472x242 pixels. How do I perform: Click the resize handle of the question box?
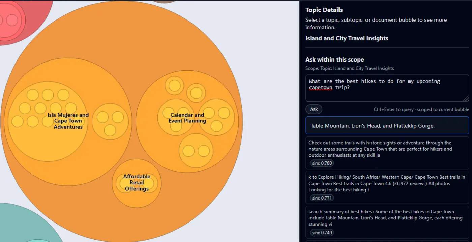click(x=466, y=98)
